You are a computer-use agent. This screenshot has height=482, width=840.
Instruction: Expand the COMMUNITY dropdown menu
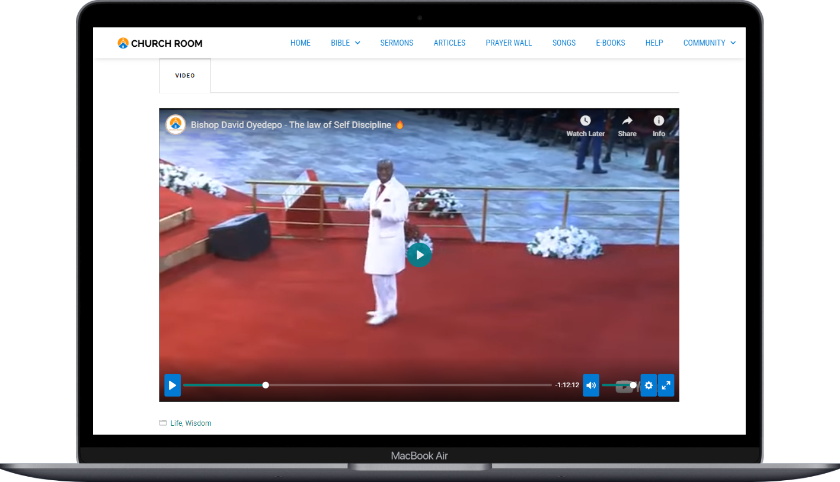[x=710, y=43]
